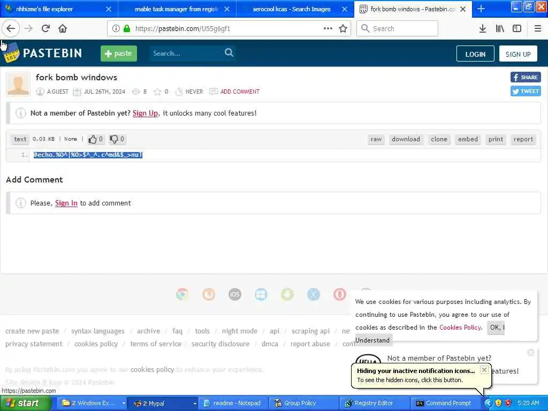Go back with the browser back arrow

pos(11,29)
